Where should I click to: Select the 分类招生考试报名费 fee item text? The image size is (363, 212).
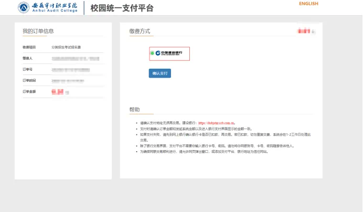[66, 47]
